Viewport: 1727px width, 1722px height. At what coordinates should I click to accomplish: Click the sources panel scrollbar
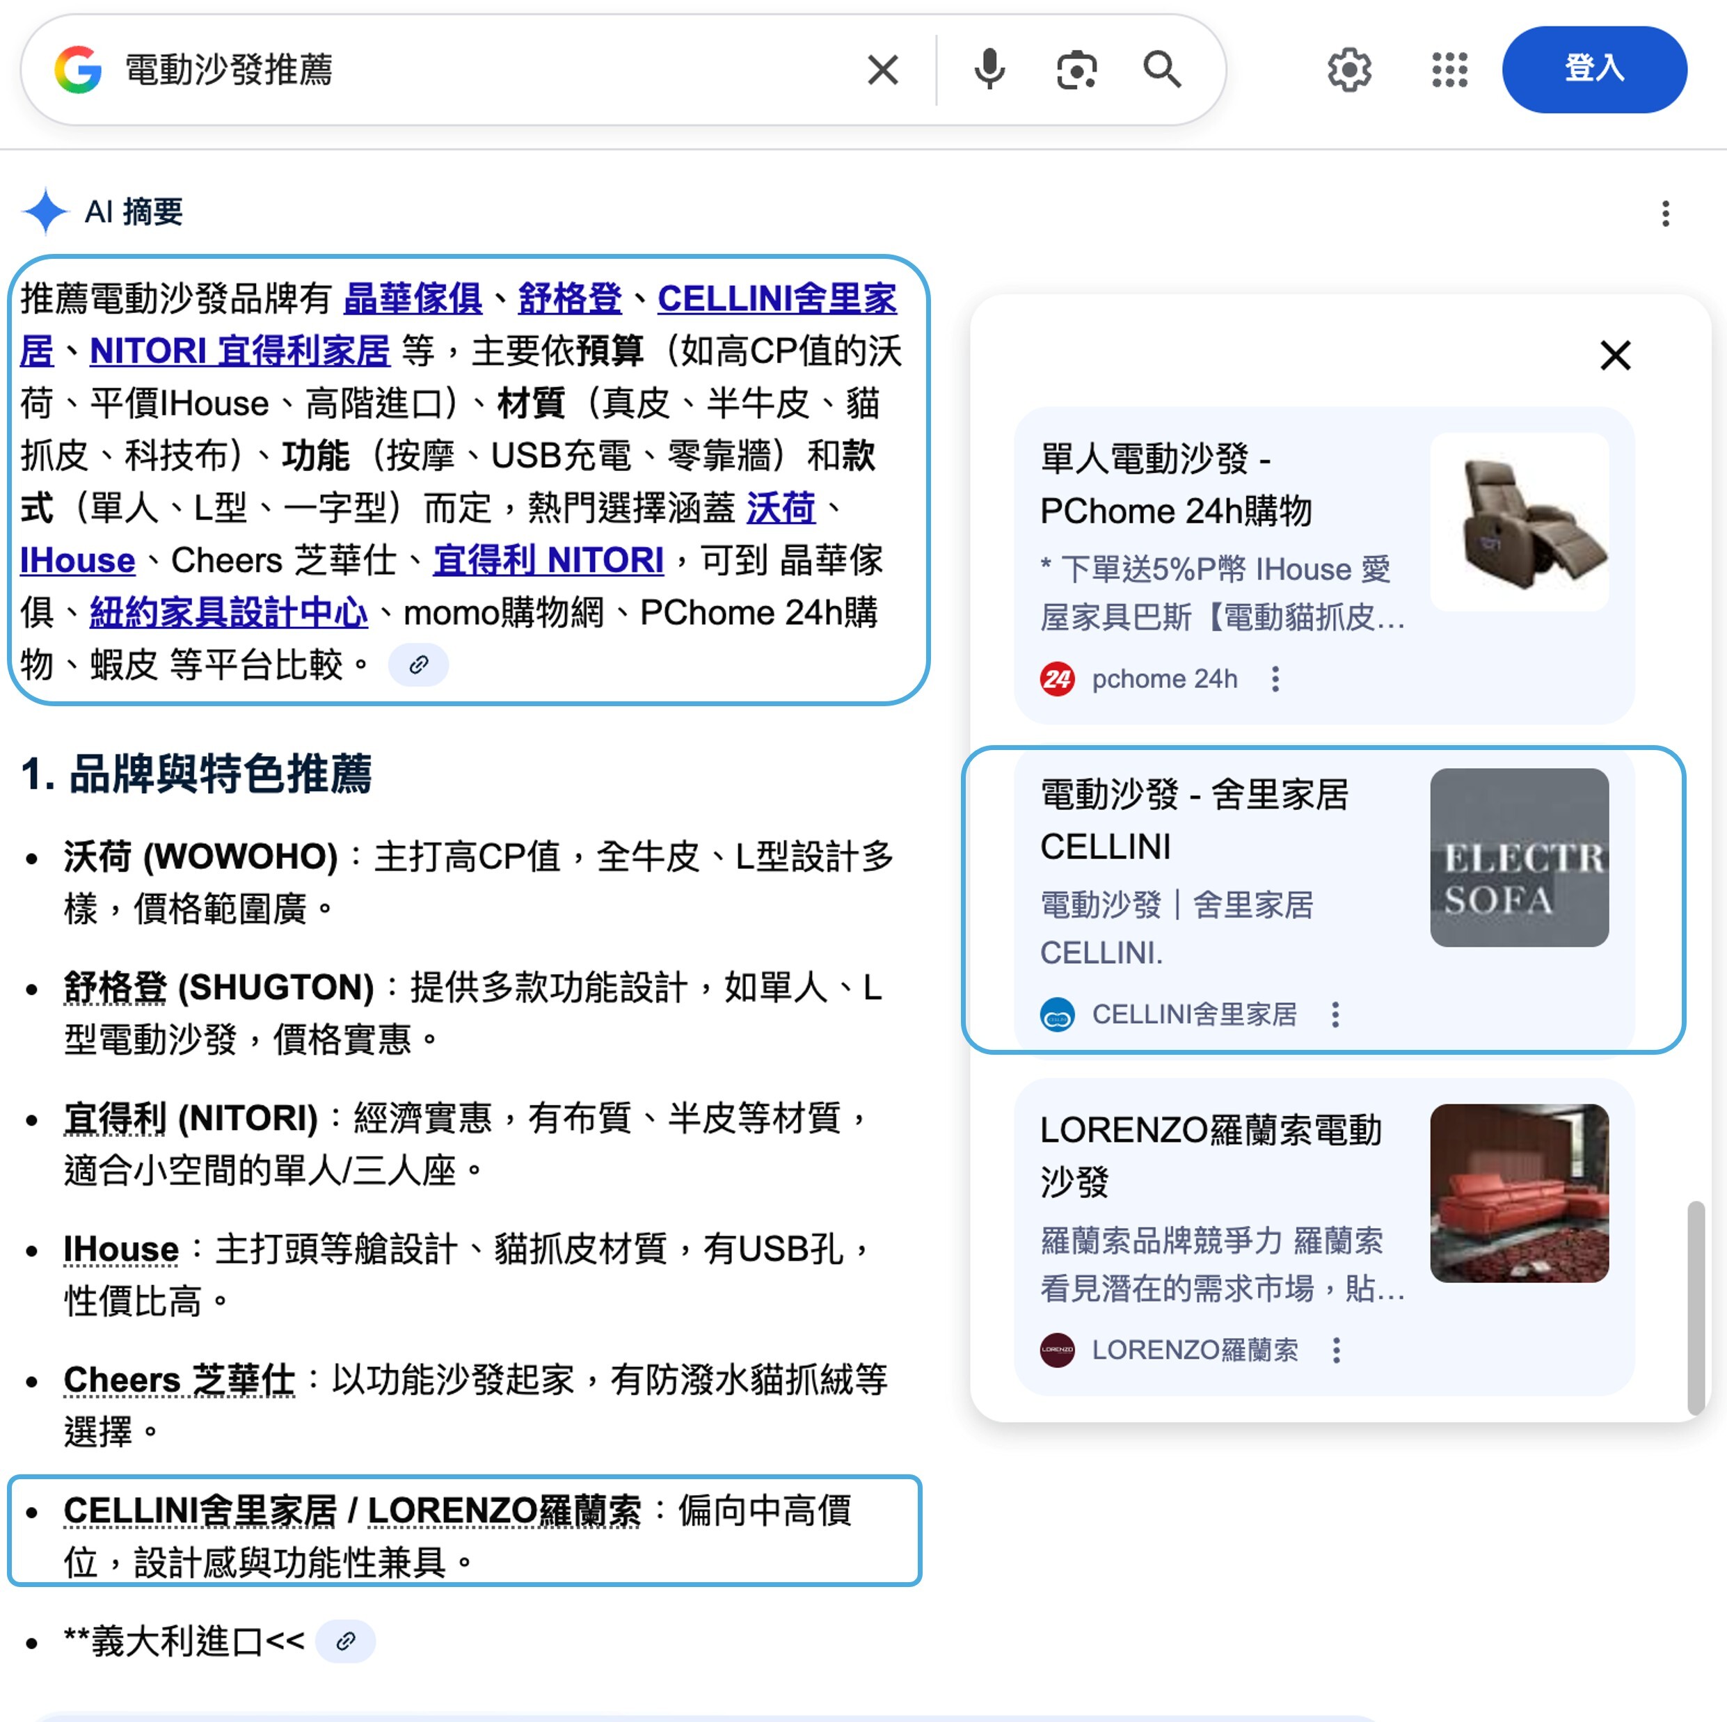click(x=1695, y=1307)
